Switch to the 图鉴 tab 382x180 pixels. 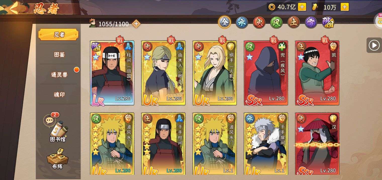pos(59,54)
